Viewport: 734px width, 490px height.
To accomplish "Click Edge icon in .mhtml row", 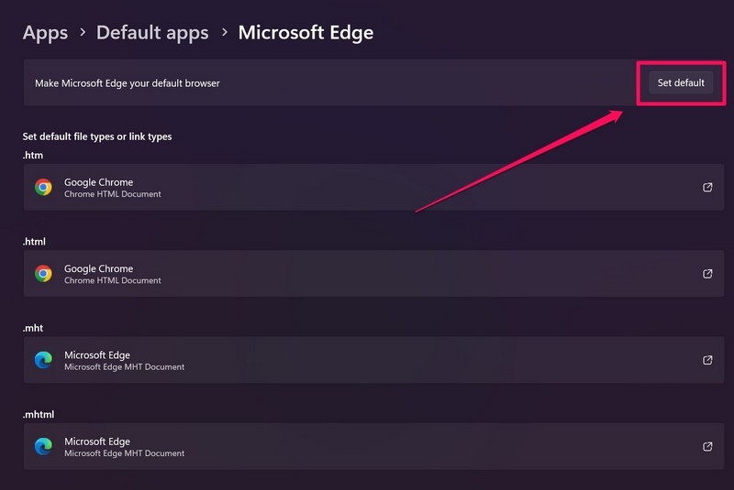I will coord(43,446).
